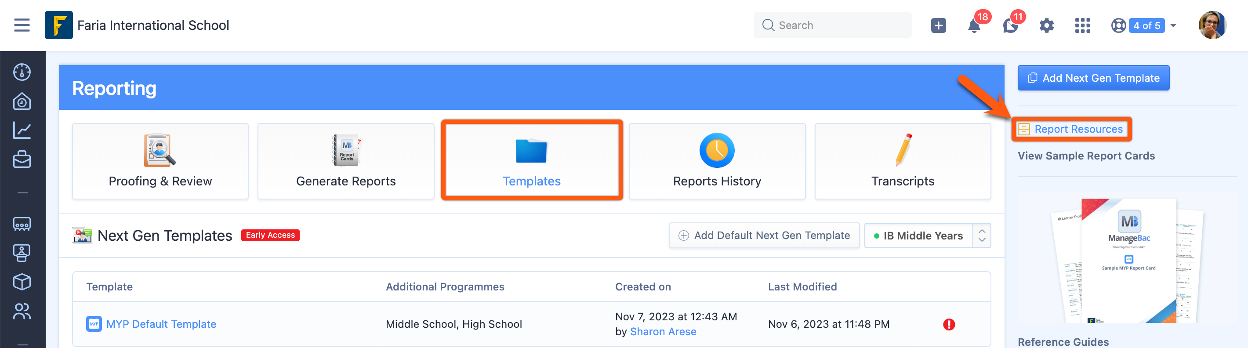Click the Middle School, High School cell

pos(453,324)
